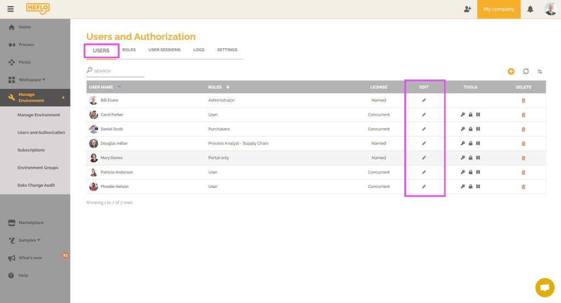Open the User Sessions tab
This screenshot has height=303, width=561.
[x=164, y=50]
